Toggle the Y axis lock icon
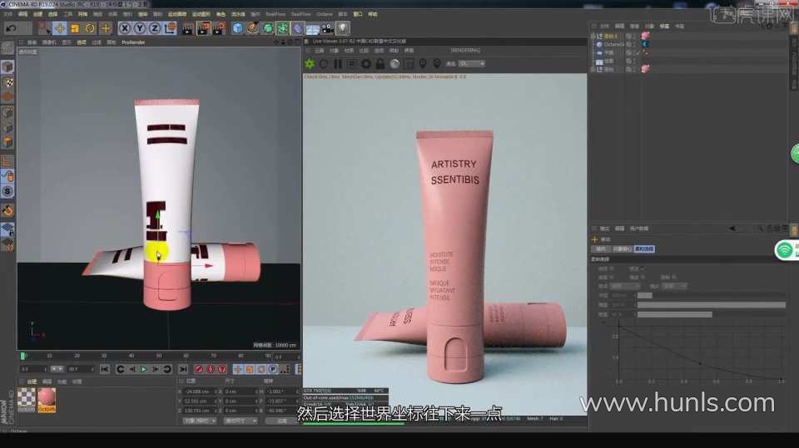799x448 pixels. click(139, 28)
